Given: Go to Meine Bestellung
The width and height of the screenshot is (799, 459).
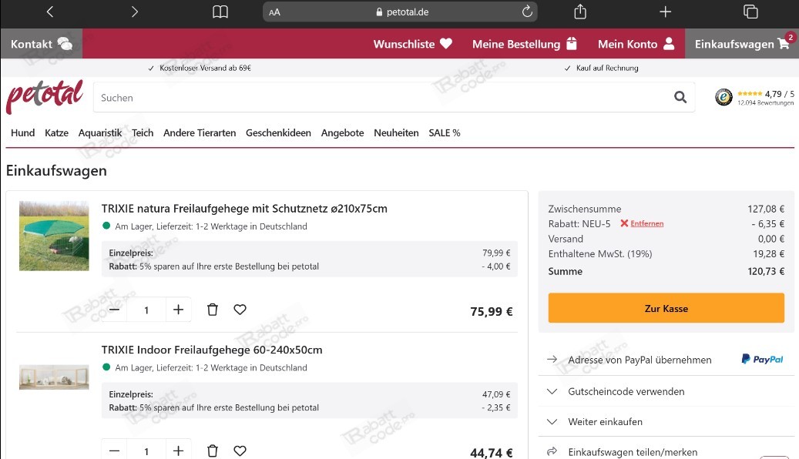Looking at the screenshot, I should tap(525, 44).
